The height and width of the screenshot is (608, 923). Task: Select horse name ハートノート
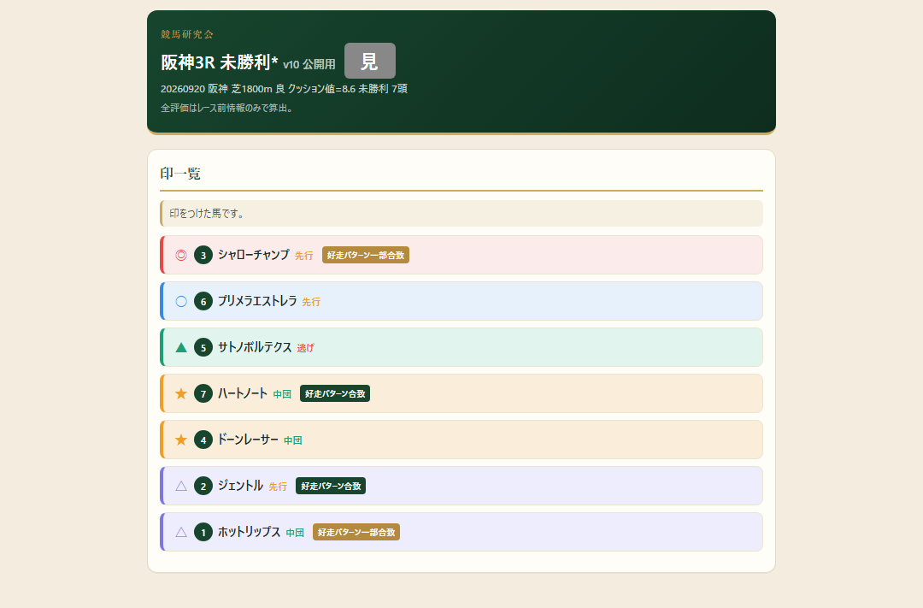coord(243,393)
